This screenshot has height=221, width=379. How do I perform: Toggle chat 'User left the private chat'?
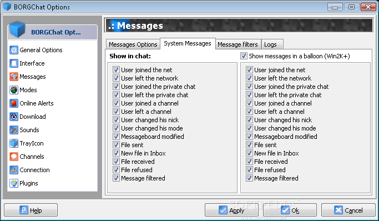(x=116, y=95)
